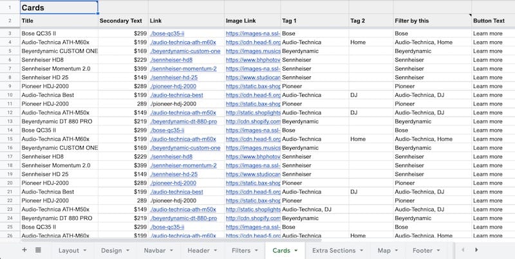Select the Tag 2 header cell
The width and height of the screenshot is (515, 259).
pyautogui.click(x=371, y=21)
